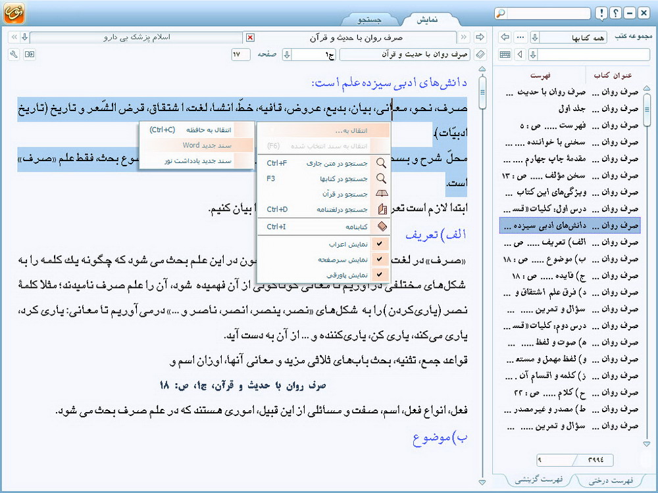Click the page number field showing ۱۷
658x493 pixels.
pyautogui.click(x=240, y=55)
